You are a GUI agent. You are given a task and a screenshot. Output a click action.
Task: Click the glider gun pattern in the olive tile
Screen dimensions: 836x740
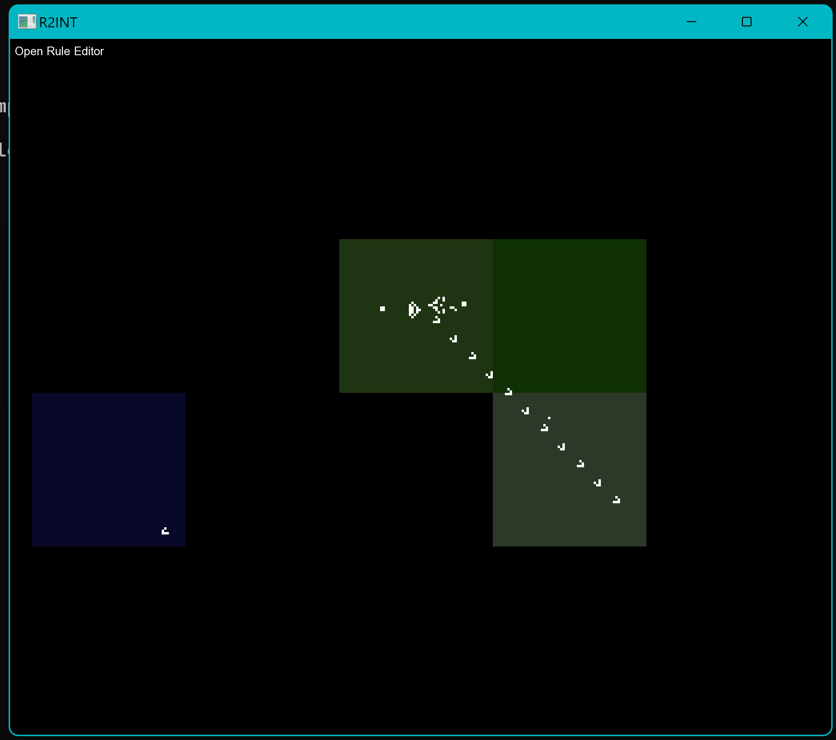[423, 310]
